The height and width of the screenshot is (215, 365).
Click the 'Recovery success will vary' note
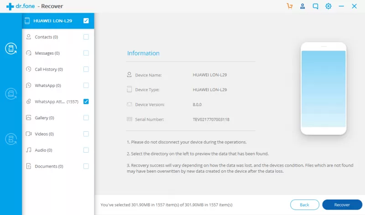(x=240, y=168)
